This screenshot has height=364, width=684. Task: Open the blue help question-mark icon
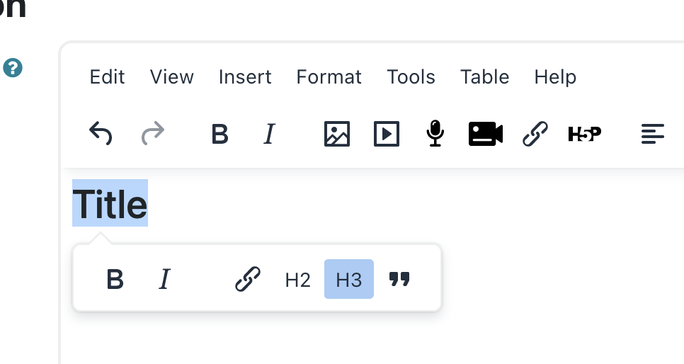click(x=13, y=68)
